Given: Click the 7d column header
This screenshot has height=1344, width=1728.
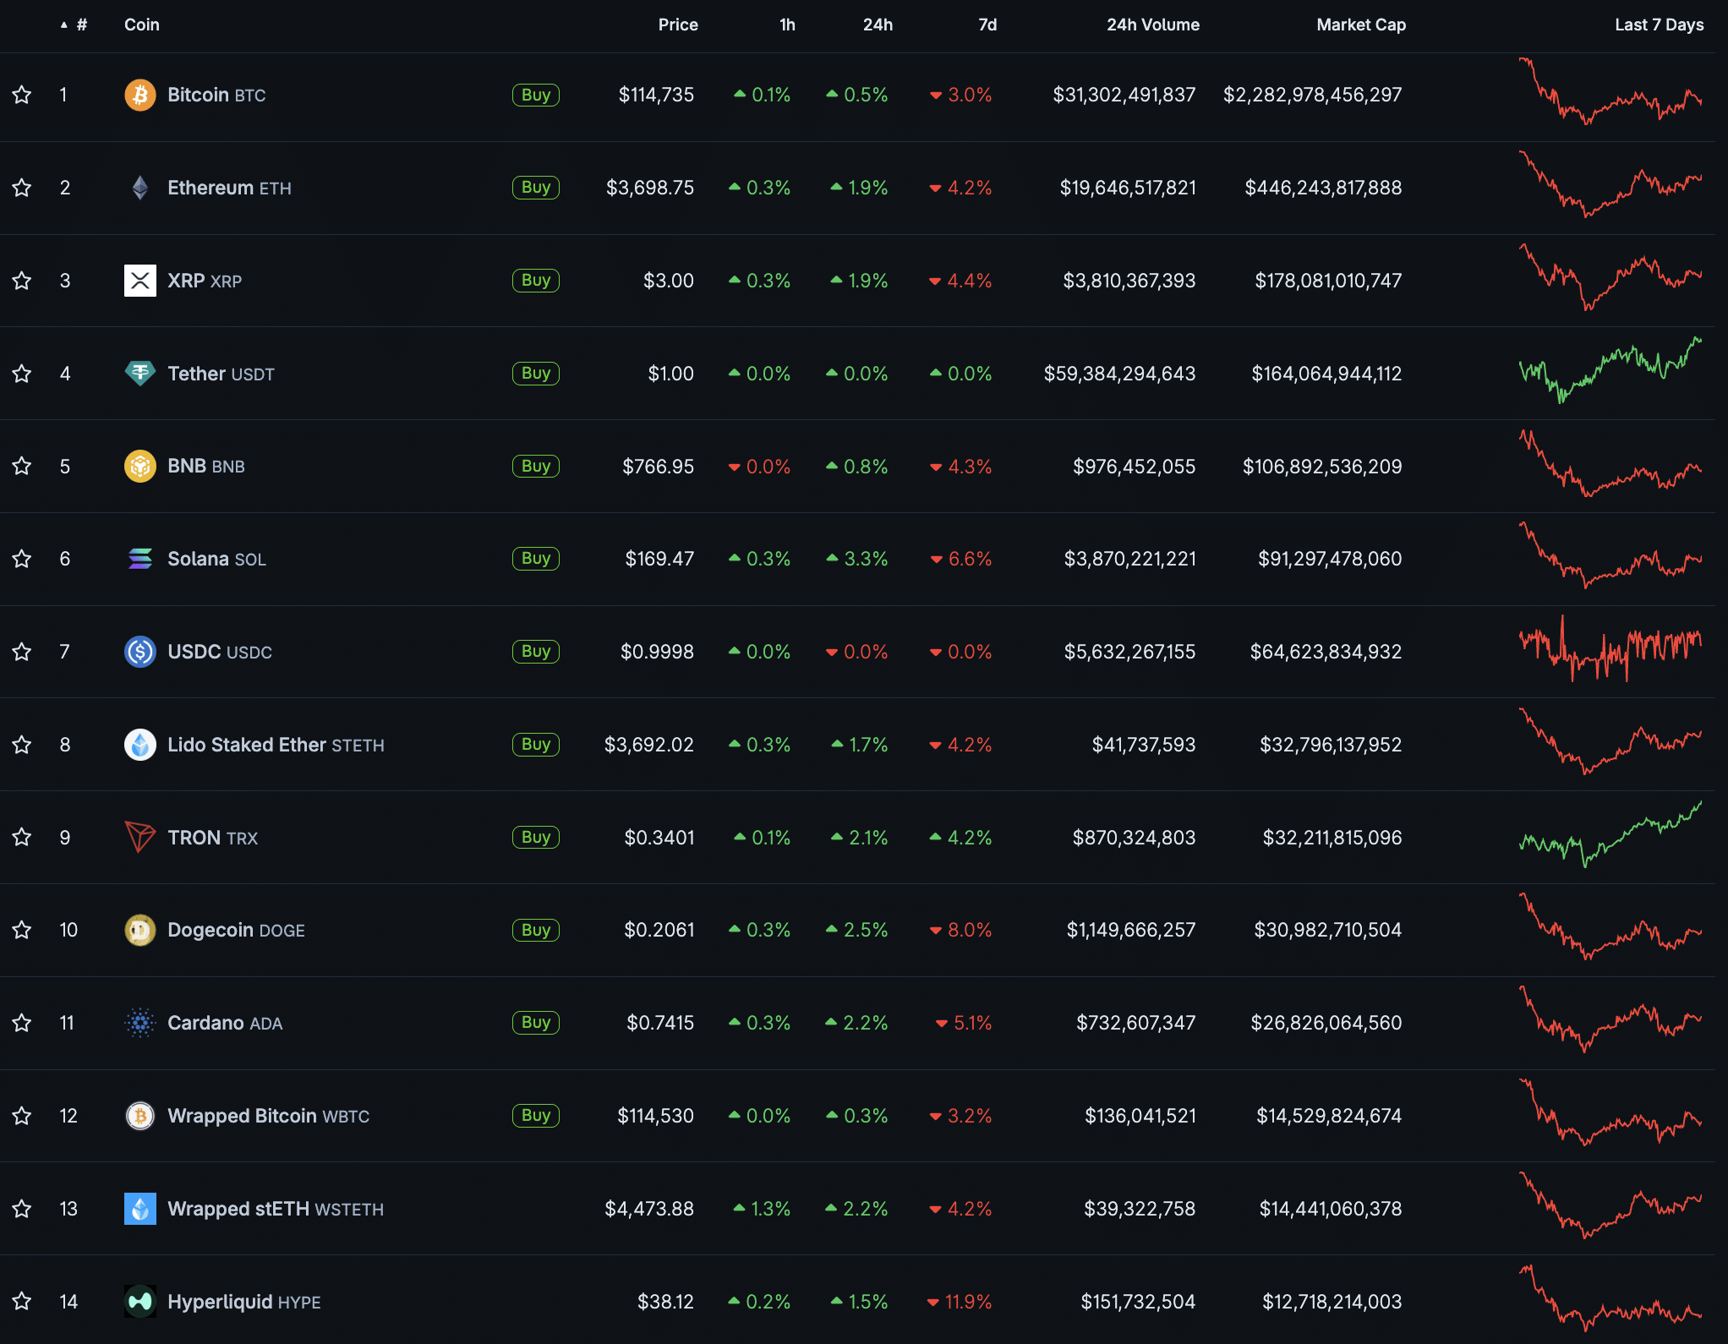Looking at the screenshot, I should coord(987,25).
